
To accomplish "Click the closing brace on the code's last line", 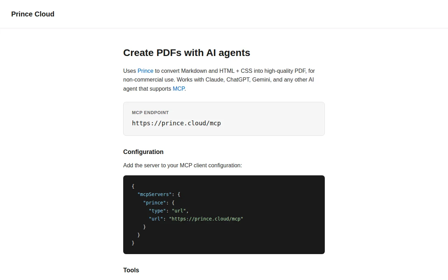I will point(133,243).
